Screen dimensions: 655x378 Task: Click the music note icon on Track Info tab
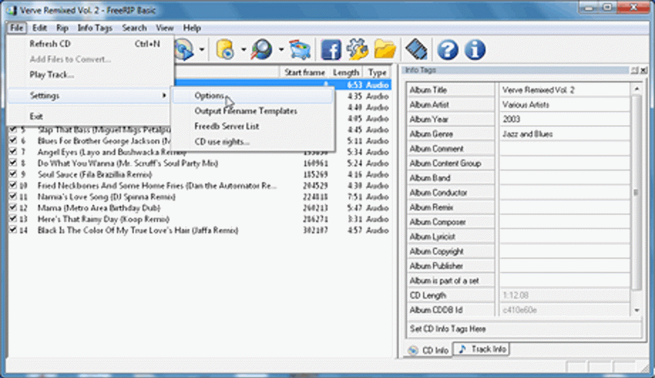click(463, 349)
